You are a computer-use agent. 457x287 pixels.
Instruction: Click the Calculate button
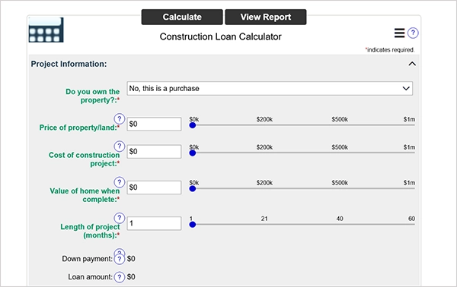click(182, 17)
